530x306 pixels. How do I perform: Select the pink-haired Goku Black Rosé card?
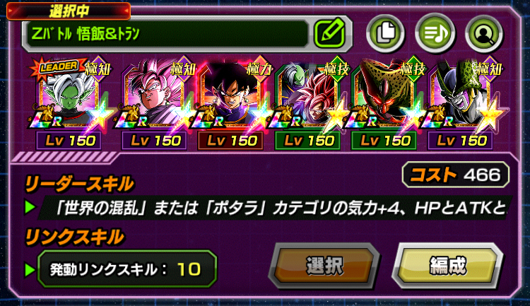coord(154,95)
